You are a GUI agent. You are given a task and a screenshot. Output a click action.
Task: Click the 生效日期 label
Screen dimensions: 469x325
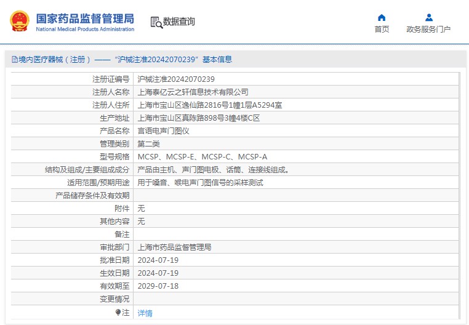click(x=114, y=273)
